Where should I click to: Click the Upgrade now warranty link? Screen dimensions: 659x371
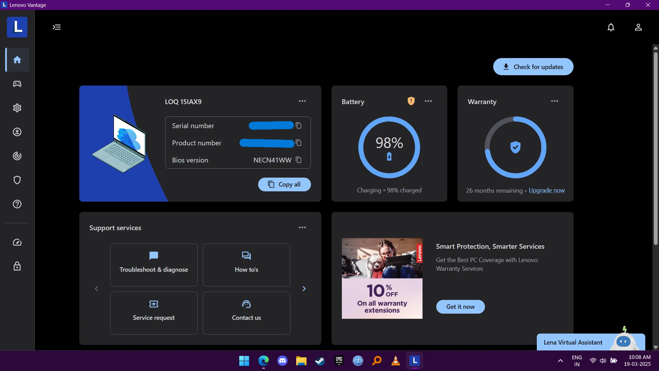pos(547,190)
